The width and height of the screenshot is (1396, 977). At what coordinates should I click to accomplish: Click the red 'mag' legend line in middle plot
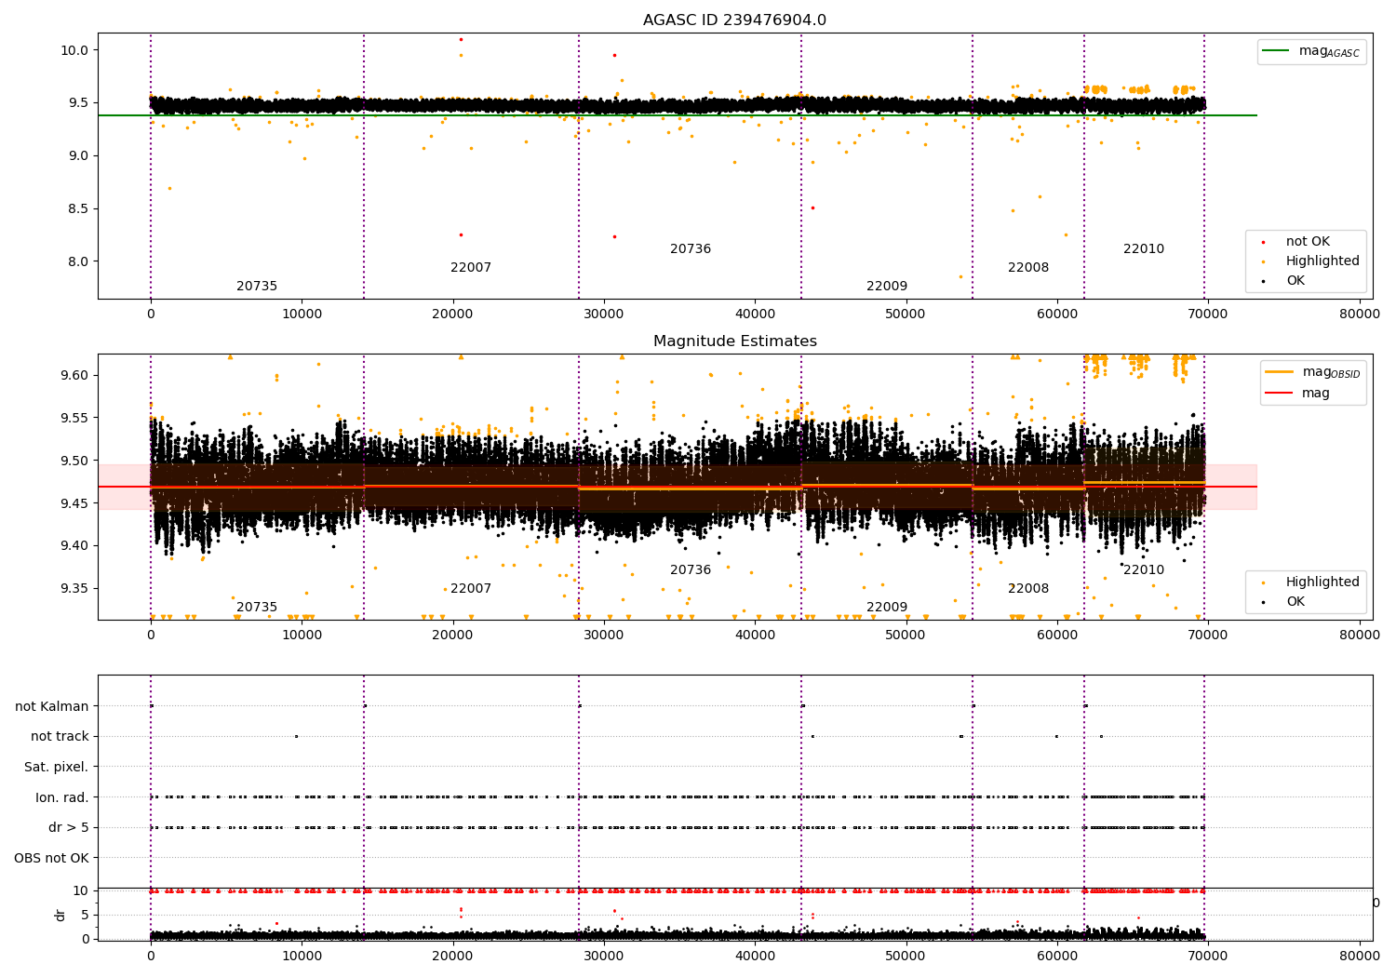click(1280, 393)
